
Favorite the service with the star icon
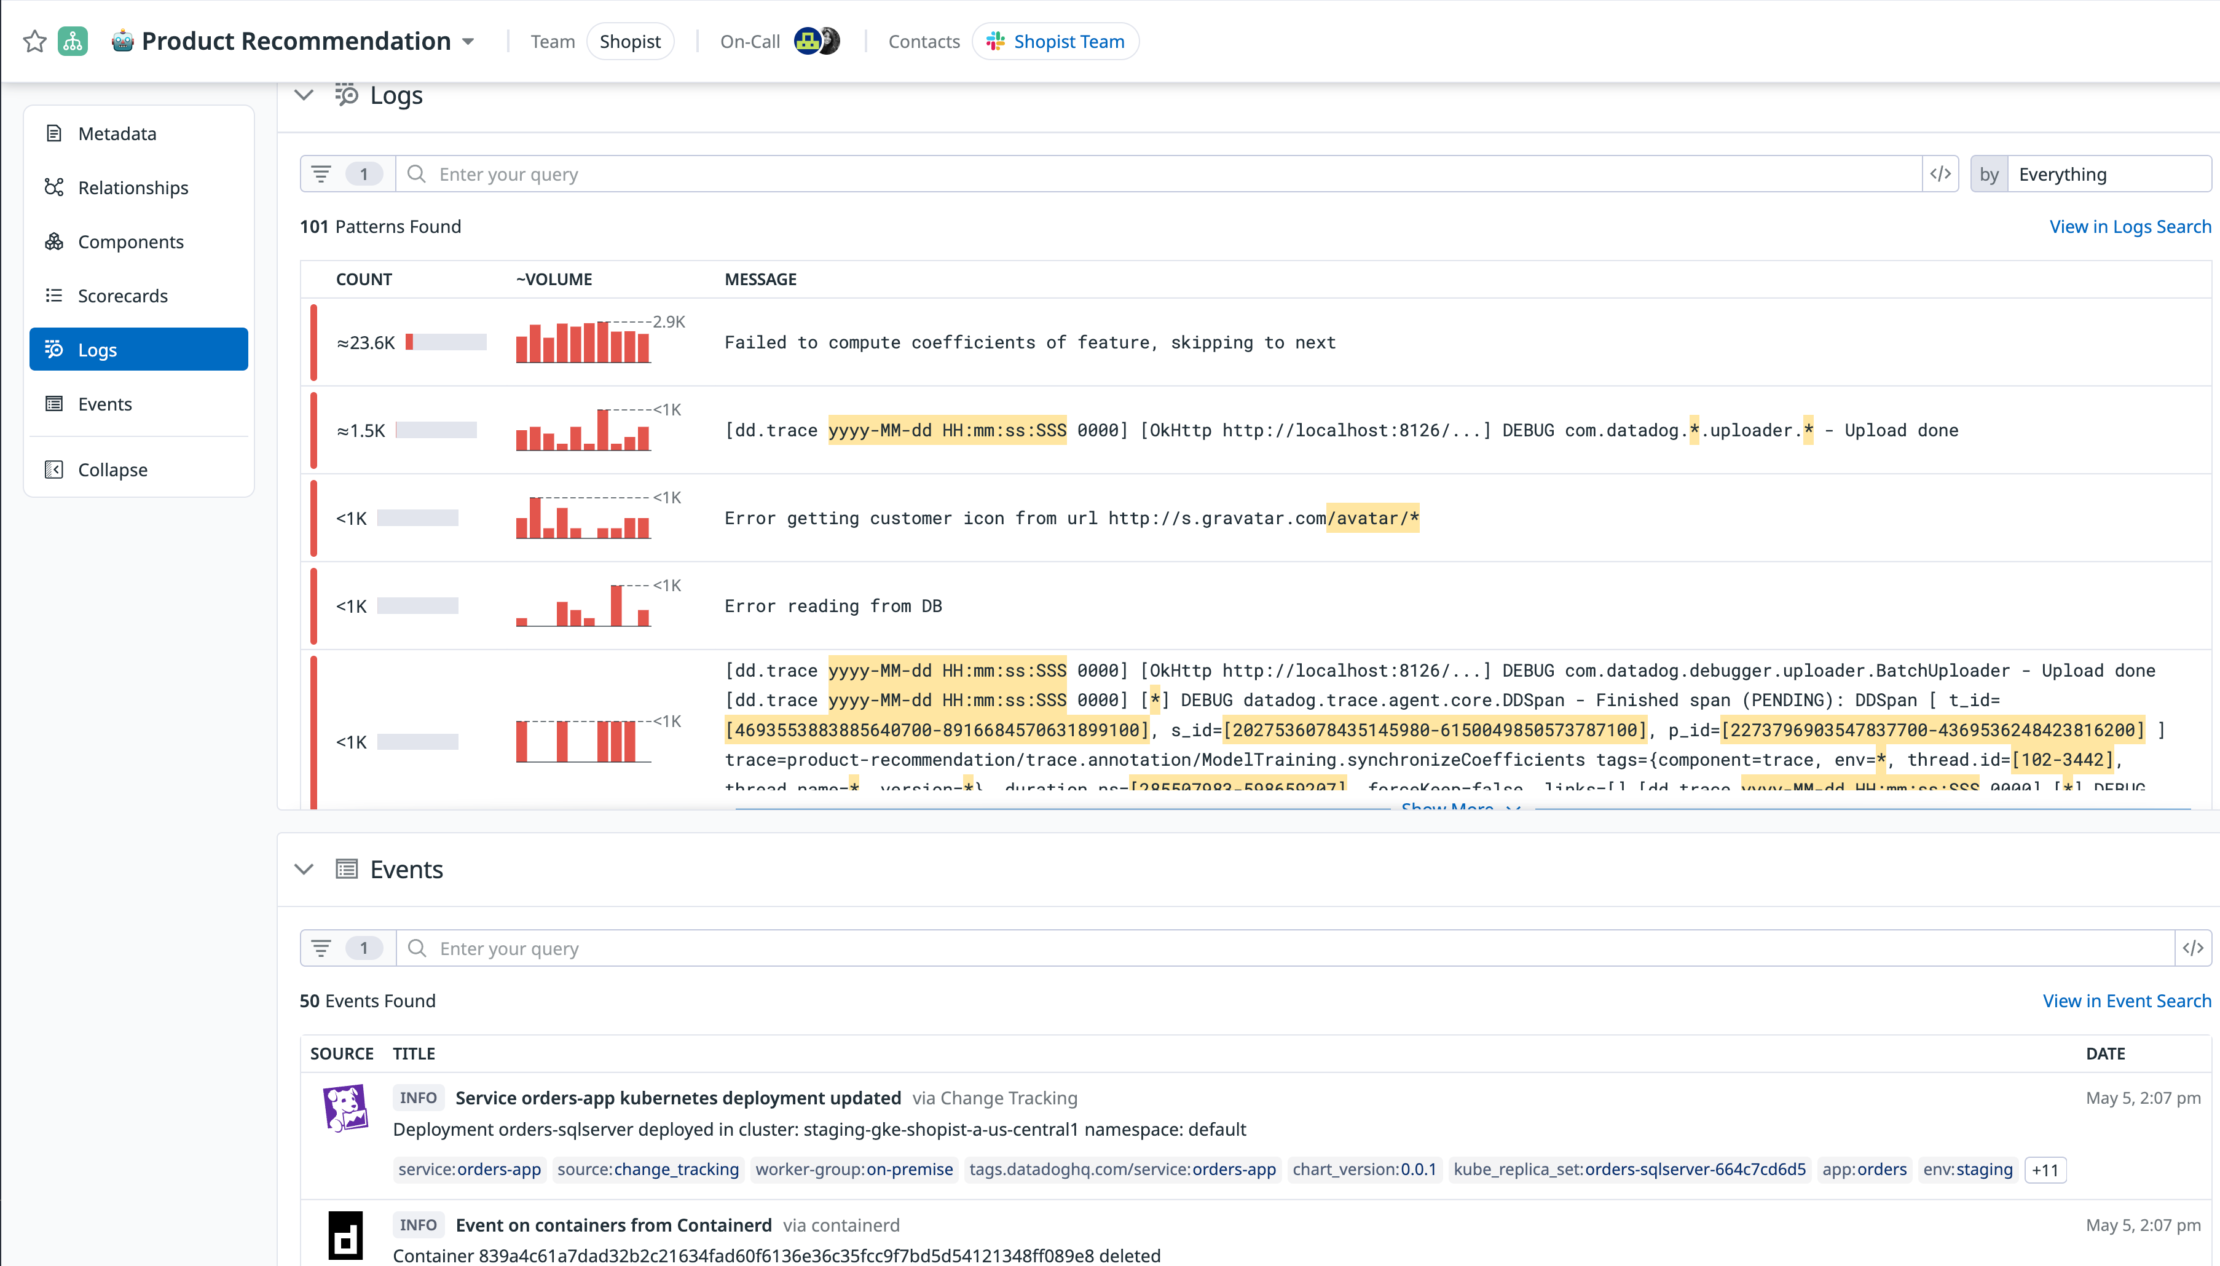[35, 41]
